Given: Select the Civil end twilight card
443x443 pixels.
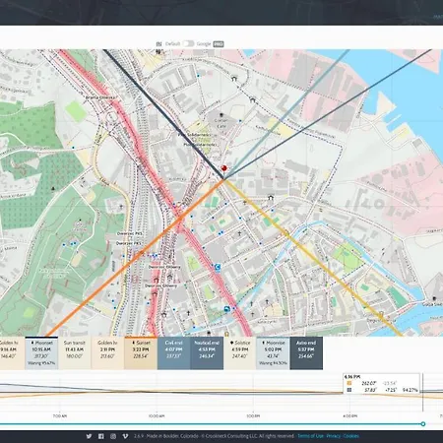Looking at the screenshot, I should pos(174,352).
